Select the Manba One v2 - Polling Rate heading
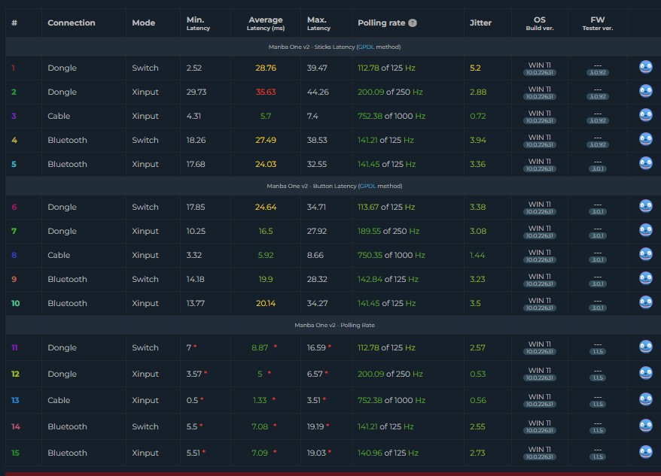Image resolution: width=661 pixels, height=476 pixels. [x=334, y=325]
